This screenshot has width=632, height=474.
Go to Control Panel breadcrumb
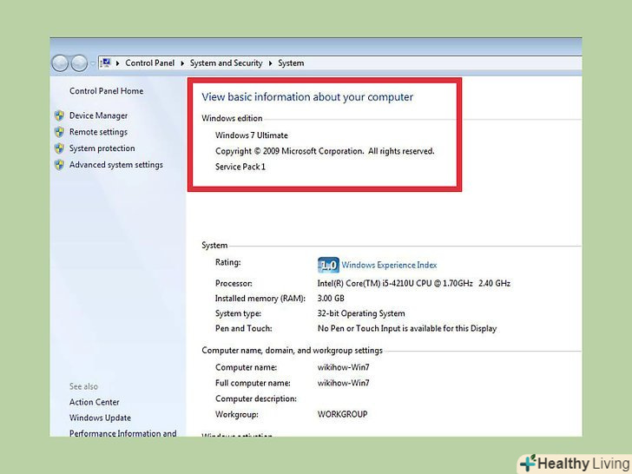[149, 63]
